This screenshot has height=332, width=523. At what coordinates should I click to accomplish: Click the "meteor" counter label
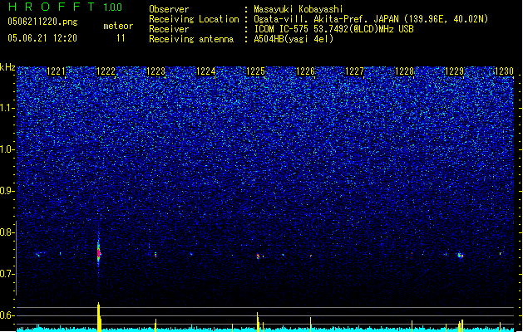coord(118,26)
